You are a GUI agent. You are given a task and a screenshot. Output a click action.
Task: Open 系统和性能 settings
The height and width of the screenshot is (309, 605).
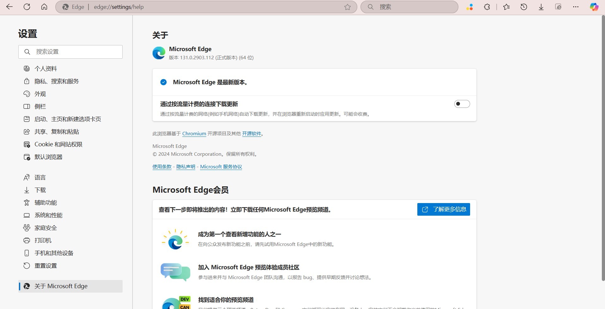pos(70,215)
